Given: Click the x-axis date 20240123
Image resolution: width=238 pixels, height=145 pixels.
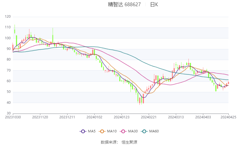Looking at the screenshot, I should 122,117.
